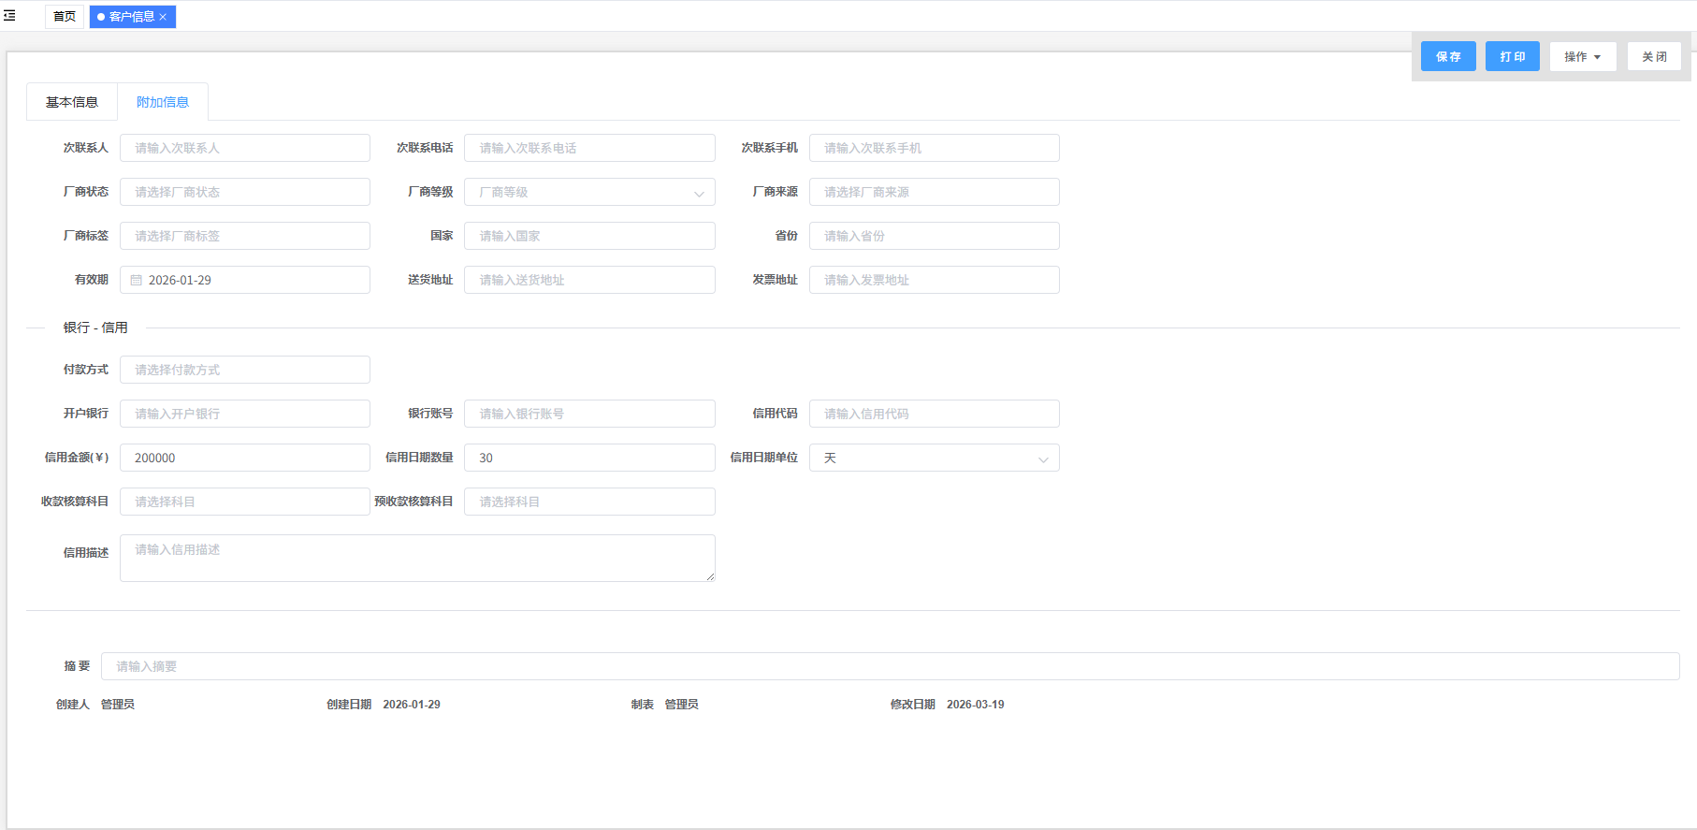Image resolution: width=1697 pixels, height=830 pixels.
Task: Click into the 信用描述 text area
Action: coord(417,558)
